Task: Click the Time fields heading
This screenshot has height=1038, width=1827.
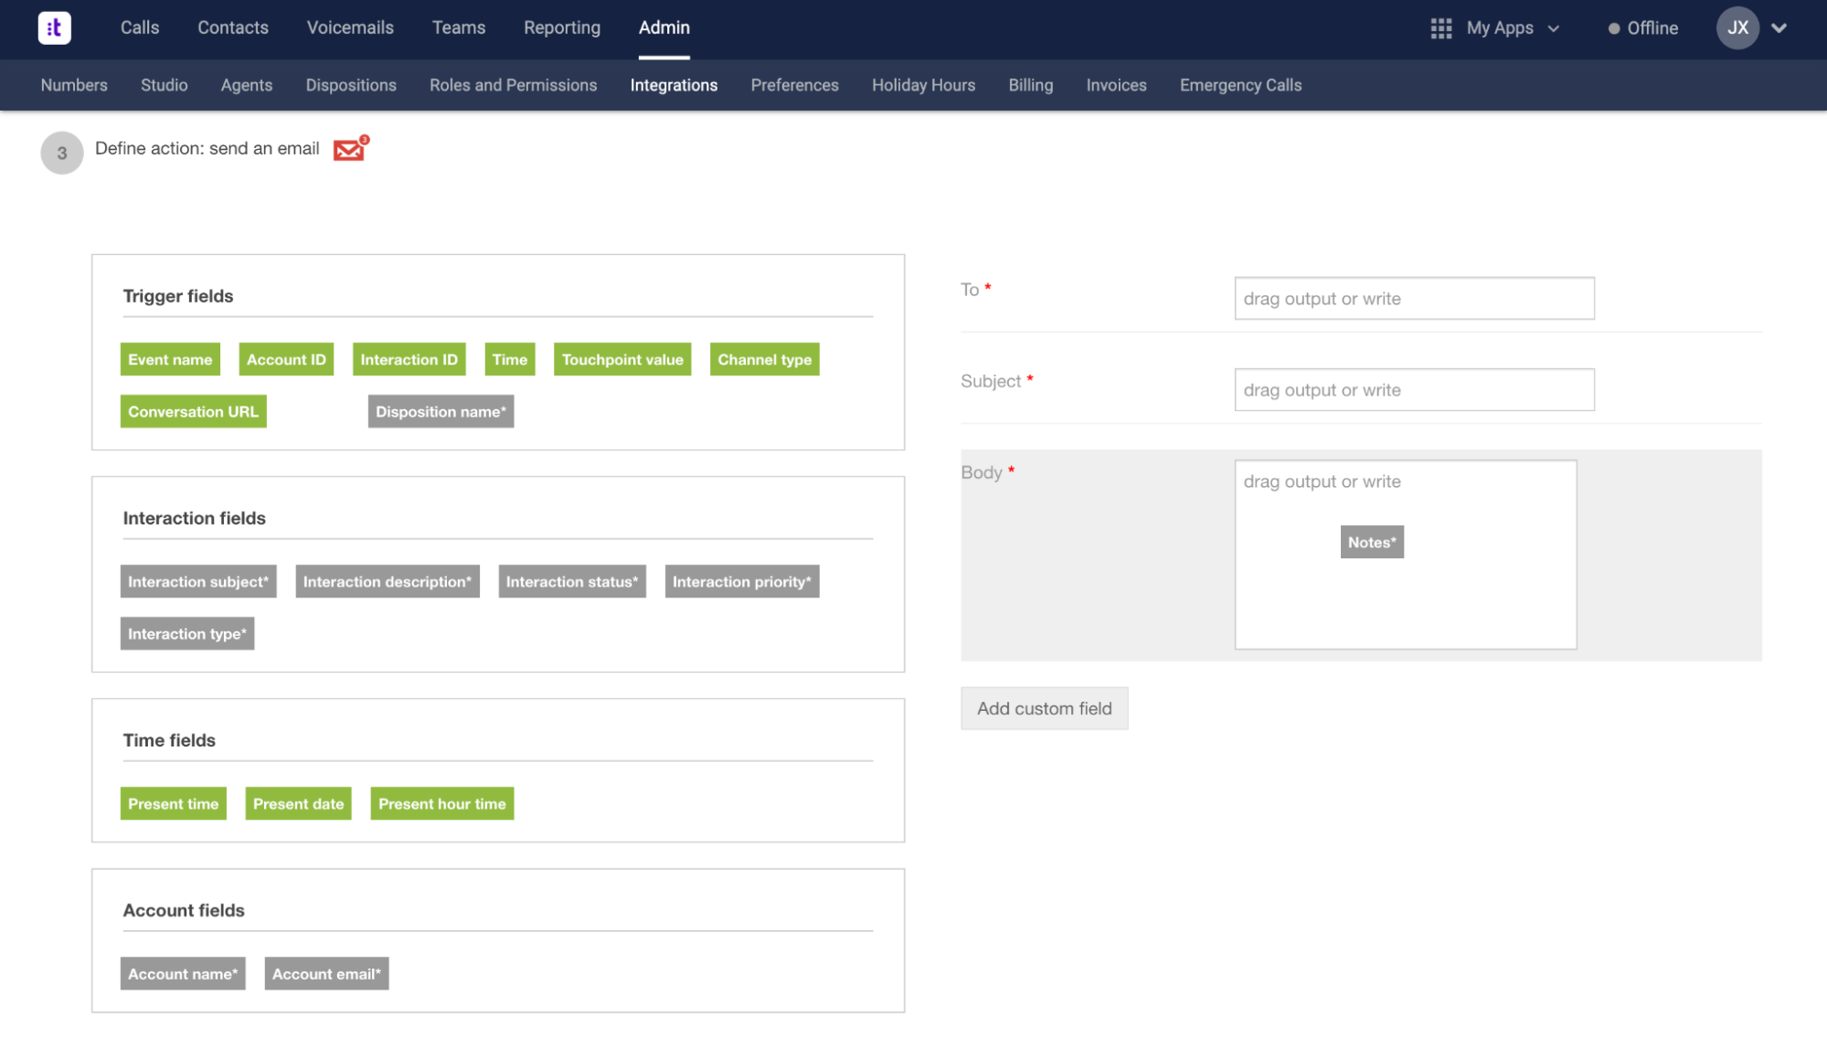Action: coord(169,740)
